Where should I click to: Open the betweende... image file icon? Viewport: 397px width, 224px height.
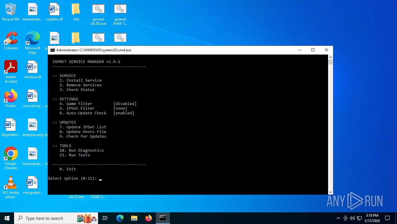[x=33, y=12]
